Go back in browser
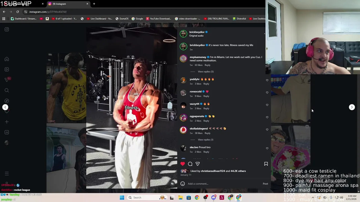Viewport: 360px width, 202px height. (x=4, y=12)
